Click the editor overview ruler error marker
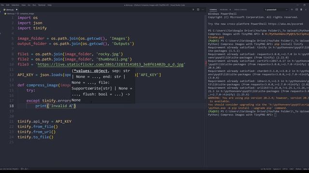 tap(206, 63)
